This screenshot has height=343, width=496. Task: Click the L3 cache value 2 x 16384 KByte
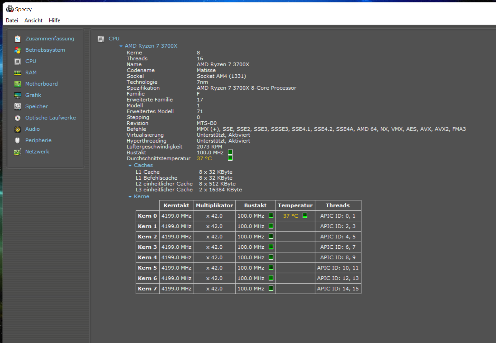tap(220, 190)
